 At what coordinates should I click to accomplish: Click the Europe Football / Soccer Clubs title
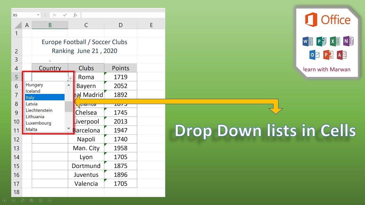tap(84, 42)
